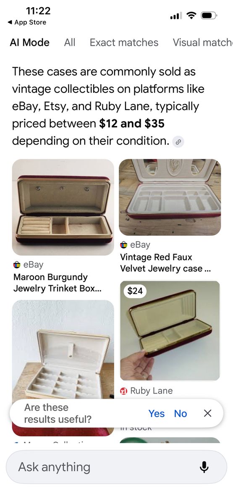Tap the $24 Ruby Lane case image
Screen dimensions: 233x504
click(170, 331)
